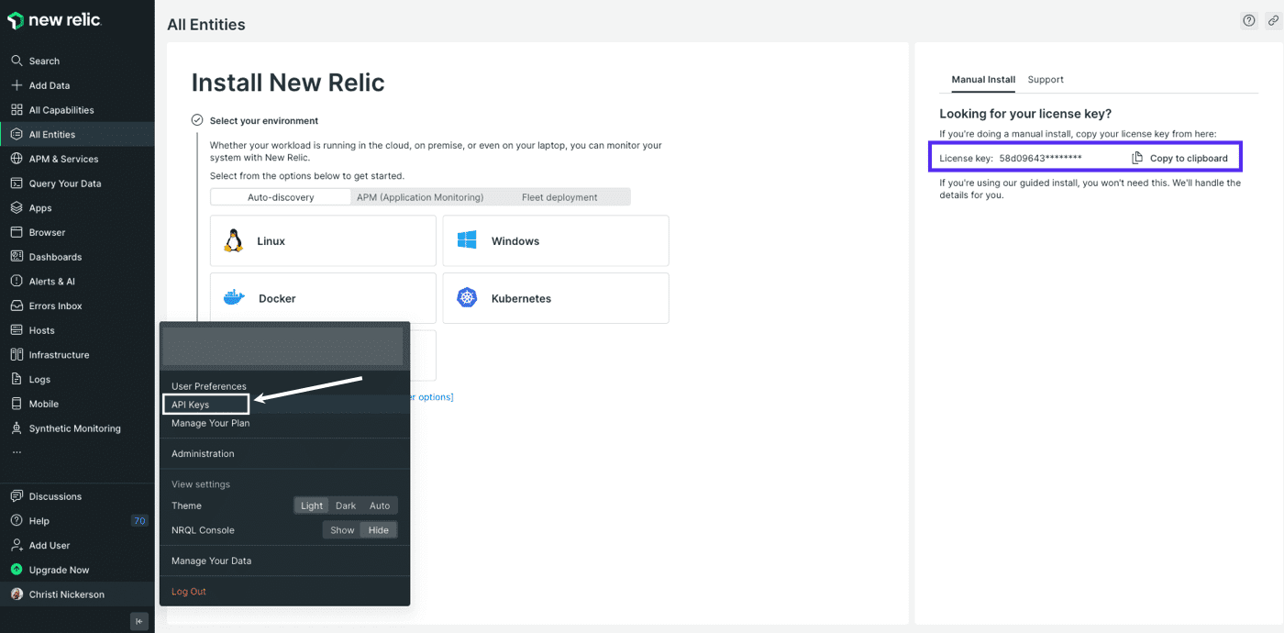Set the theme to Auto
This screenshot has height=633, width=1284.
pyautogui.click(x=380, y=505)
